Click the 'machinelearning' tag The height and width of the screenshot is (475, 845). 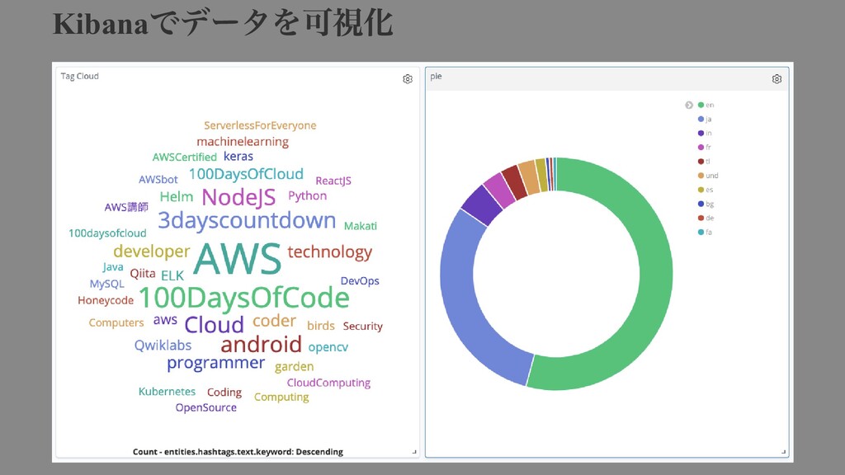[243, 142]
